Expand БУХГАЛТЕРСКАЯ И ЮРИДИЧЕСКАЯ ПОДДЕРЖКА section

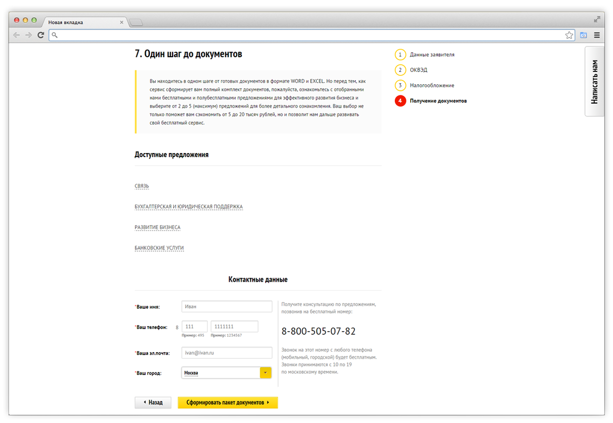pos(188,207)
